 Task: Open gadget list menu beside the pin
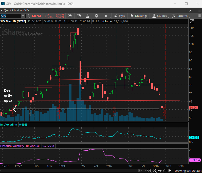pyautogui.click(x=199, y=10)
